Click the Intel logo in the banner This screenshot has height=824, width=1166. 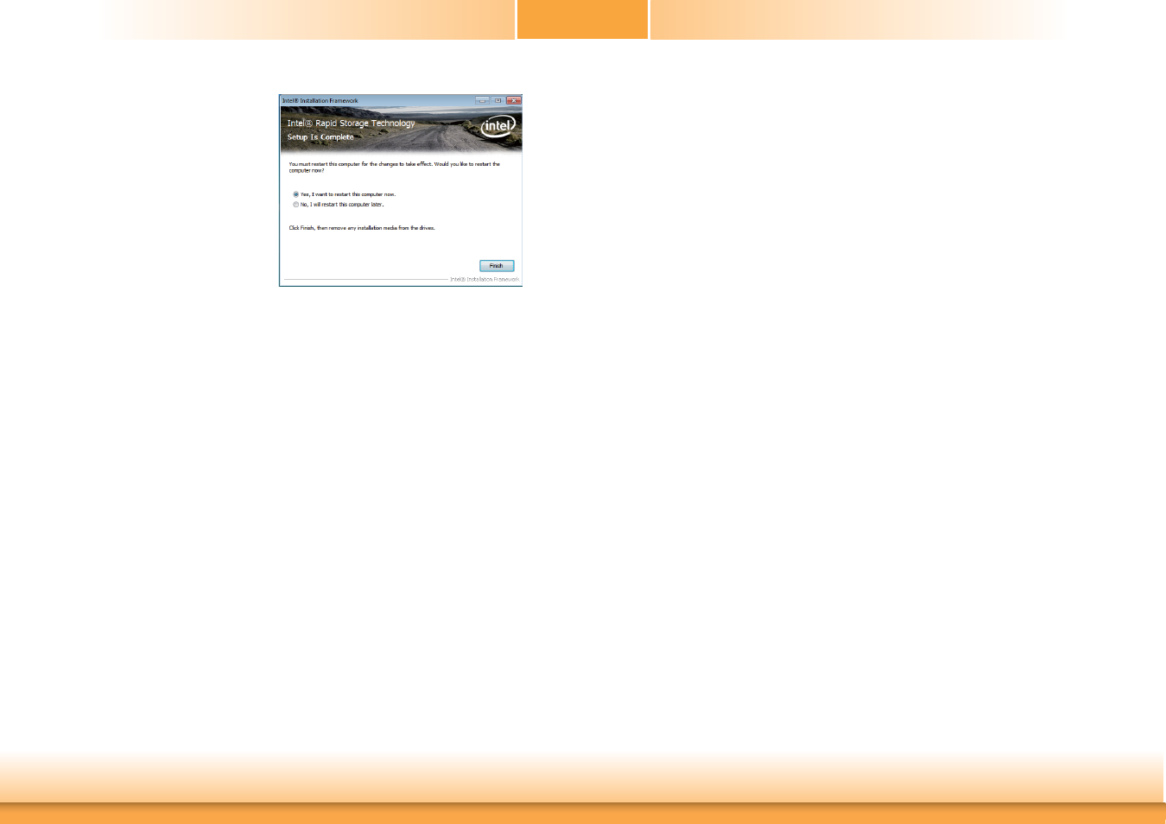click(498, 126)
